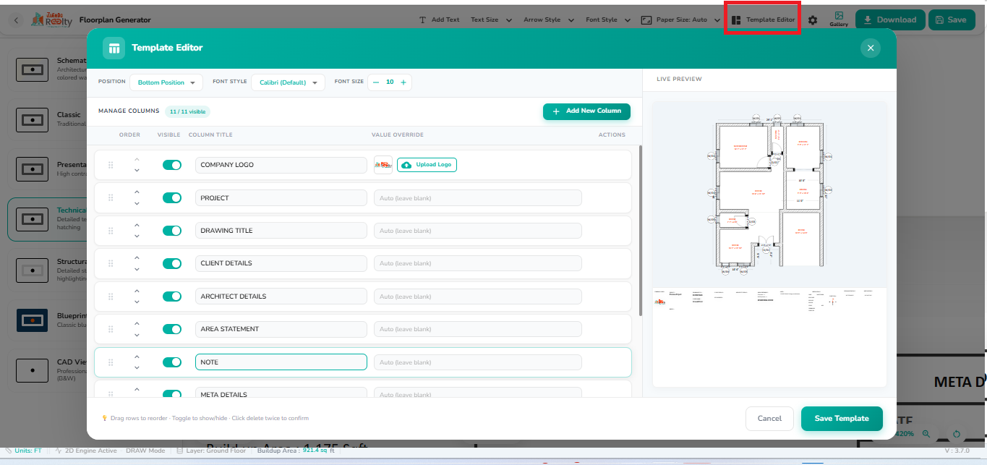Increase font size with the plus button

point(403,82)
